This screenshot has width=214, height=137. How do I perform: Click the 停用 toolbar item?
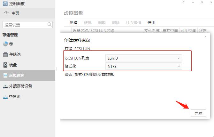click(x=151, y=22)
